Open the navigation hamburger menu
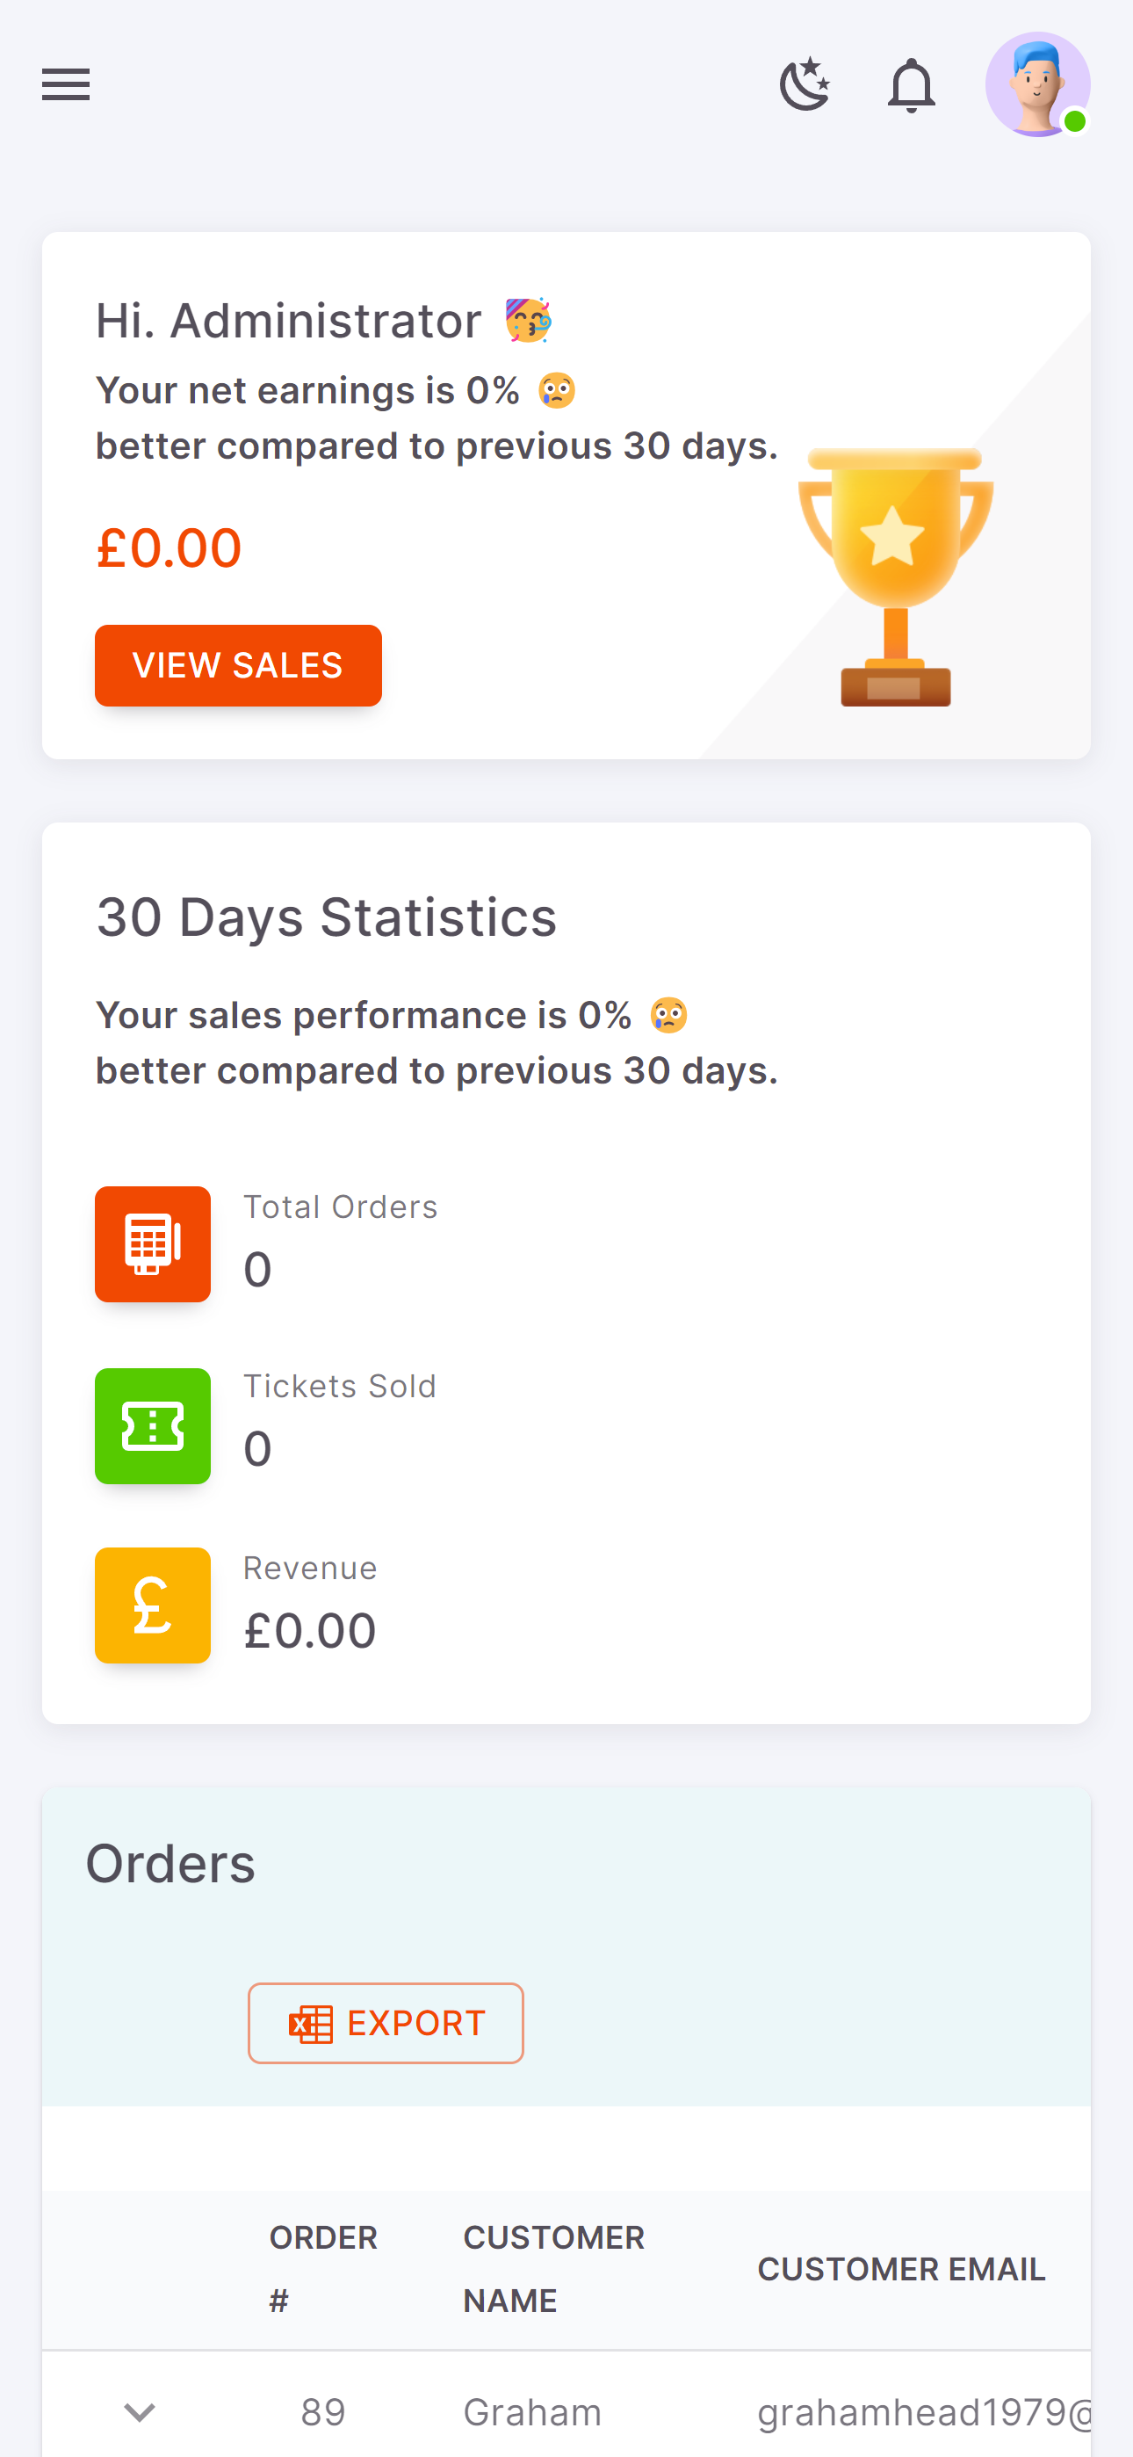The image size is (1133, 2457). [x=65, y=84]
